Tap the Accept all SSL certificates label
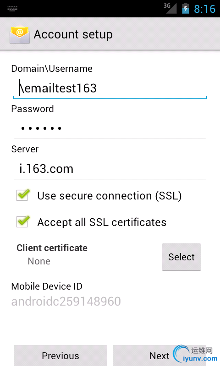220x366 pixels. [102, 222]
